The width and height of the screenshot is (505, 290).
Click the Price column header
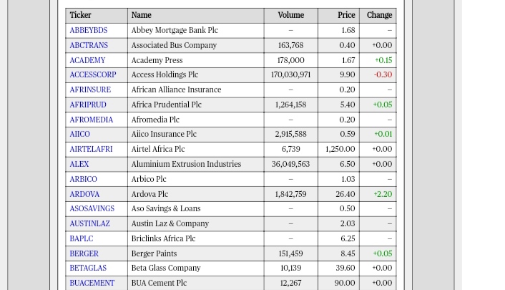click(346, 15)
